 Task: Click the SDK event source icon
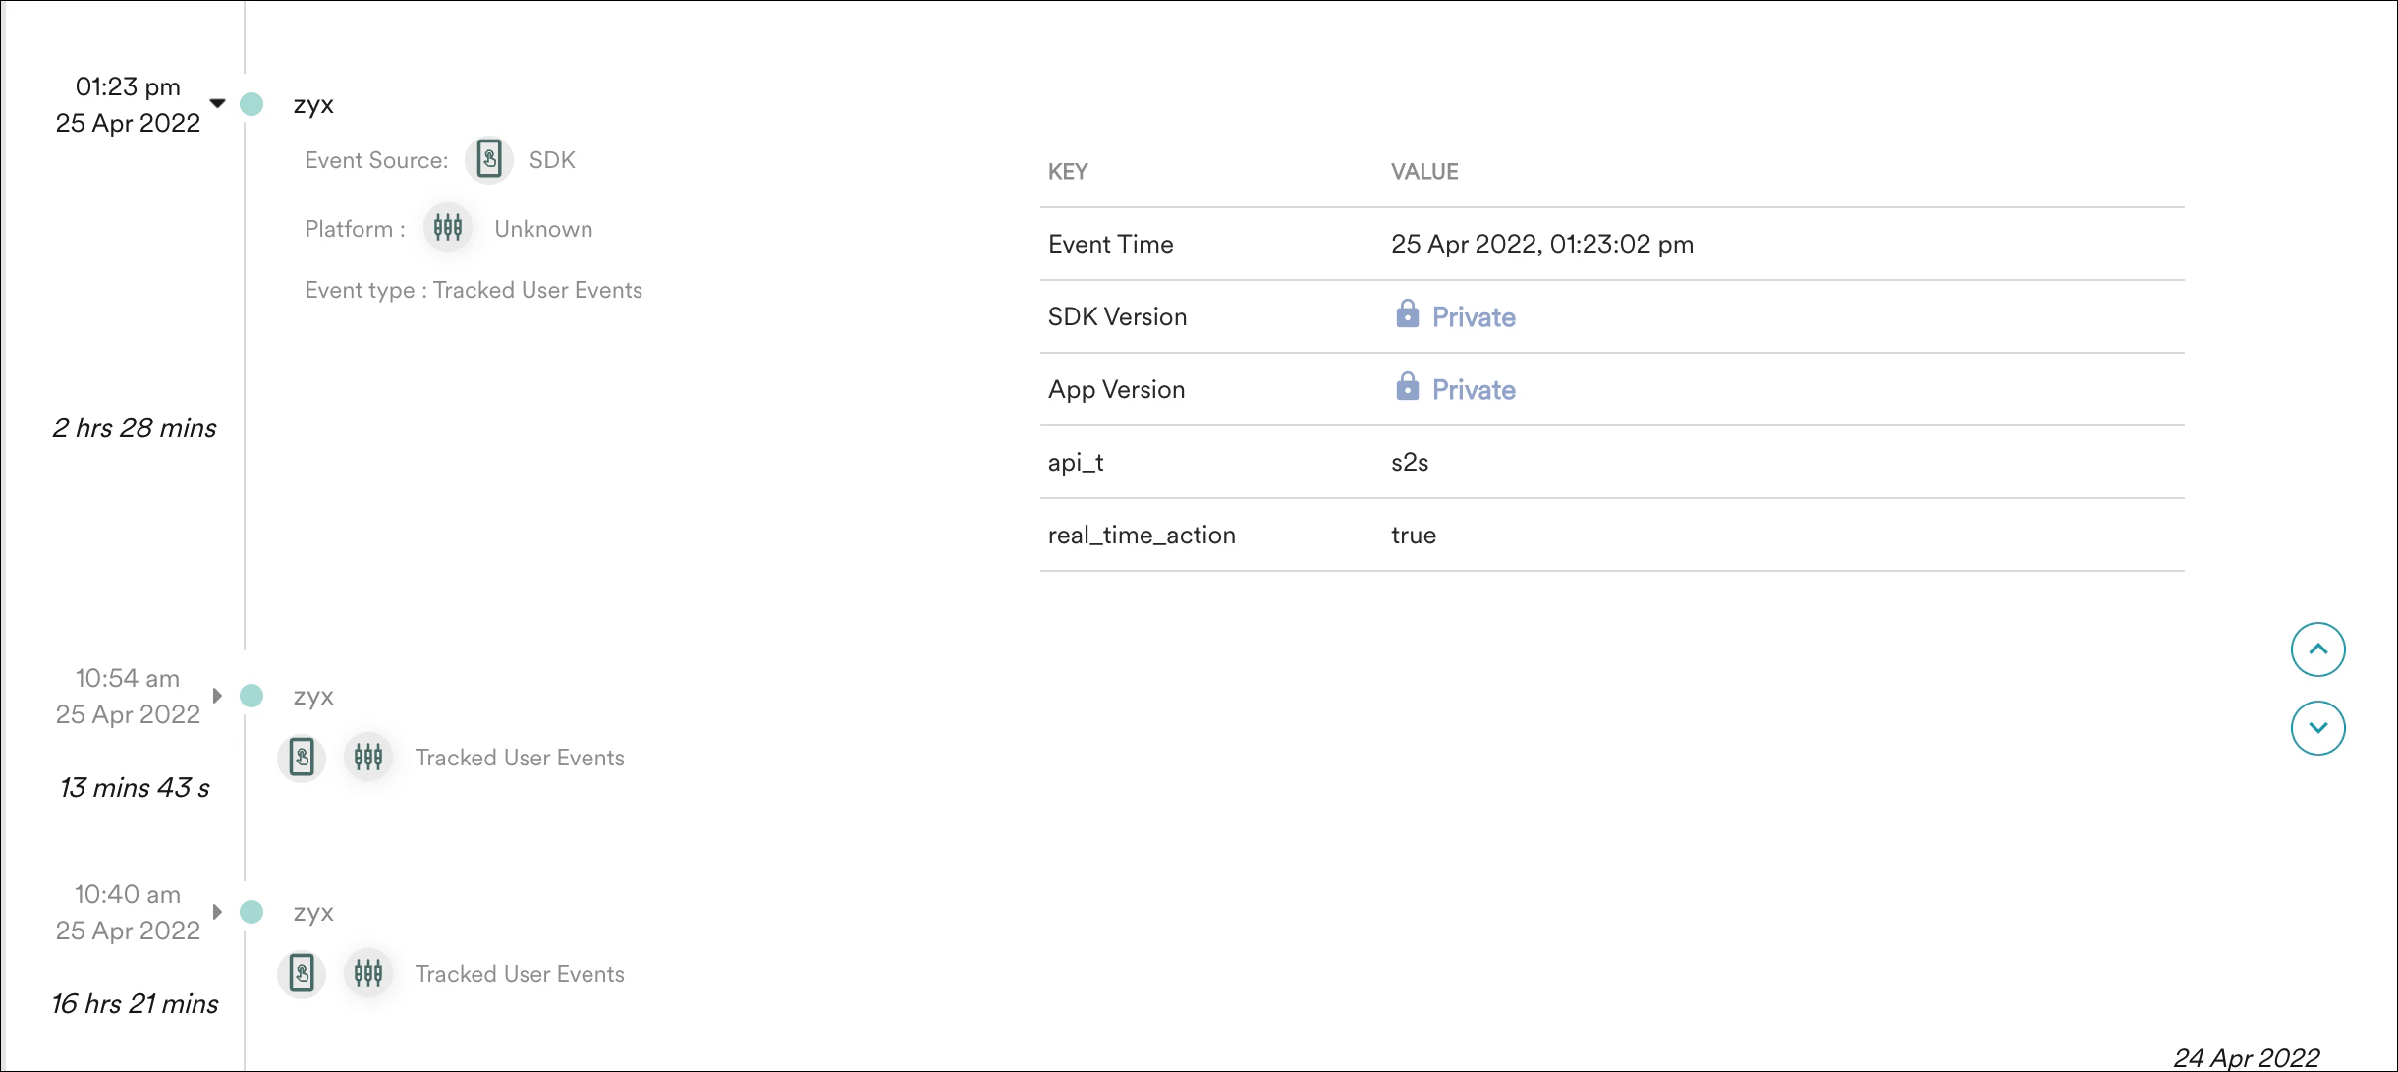pyautogui.click(x=489, y=159)
